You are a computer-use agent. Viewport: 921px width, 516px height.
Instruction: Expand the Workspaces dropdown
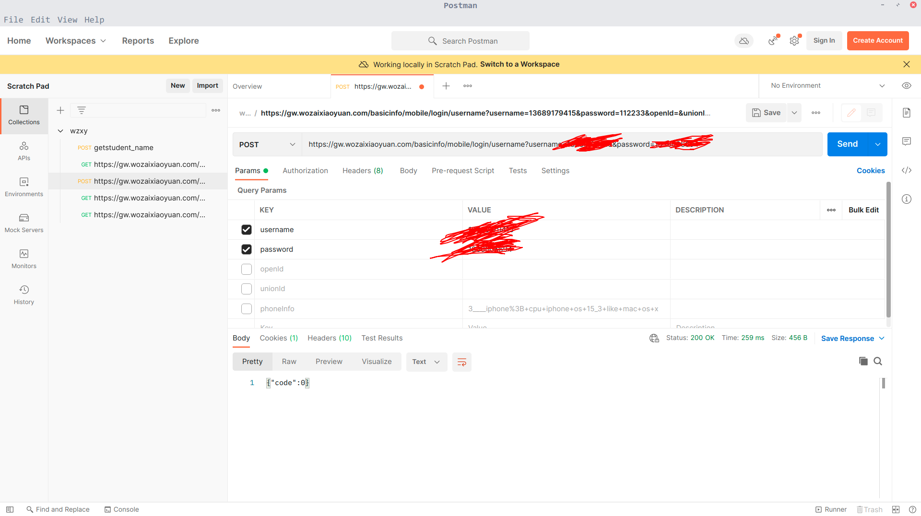pyautogui.click(x=76, y=41)
